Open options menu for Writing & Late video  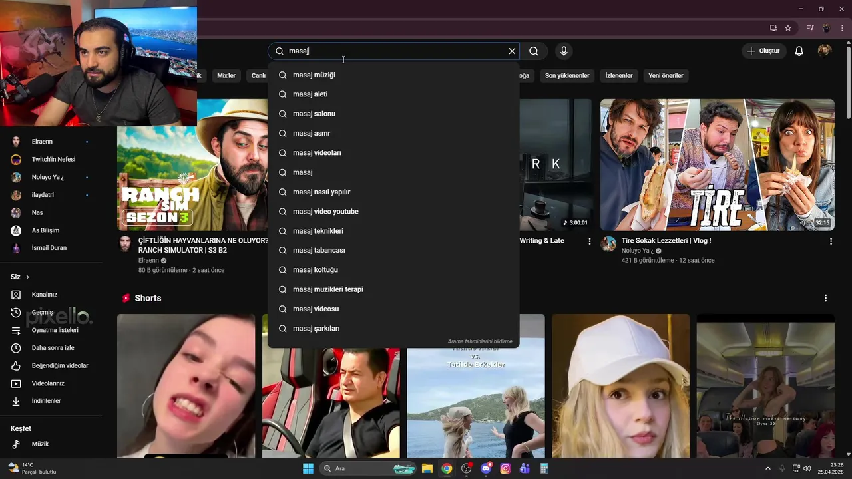point(589,241)
